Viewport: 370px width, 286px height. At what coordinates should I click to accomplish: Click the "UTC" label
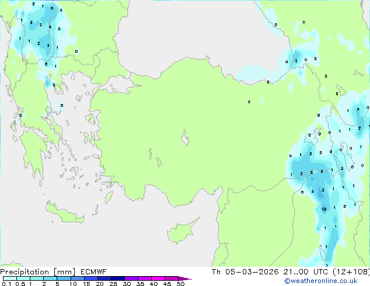pos(320,272)
